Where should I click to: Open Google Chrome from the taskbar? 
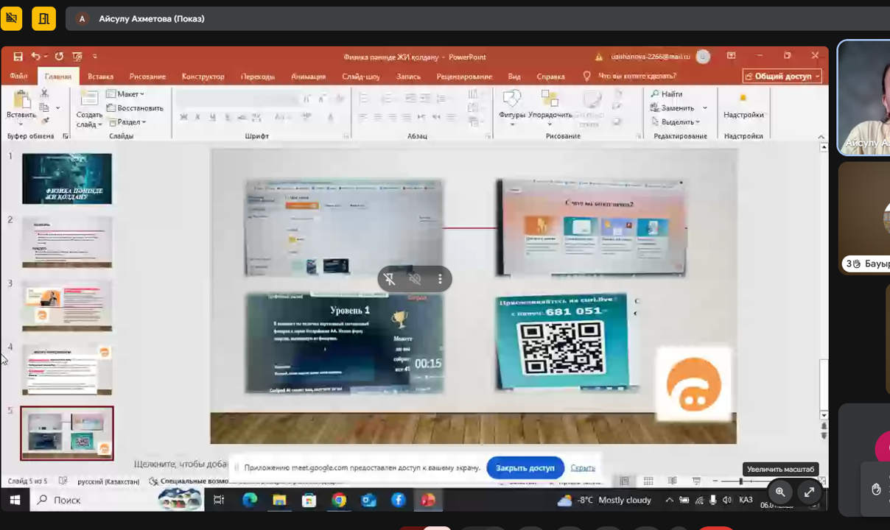pyautogui.click(x=339, y=500)
